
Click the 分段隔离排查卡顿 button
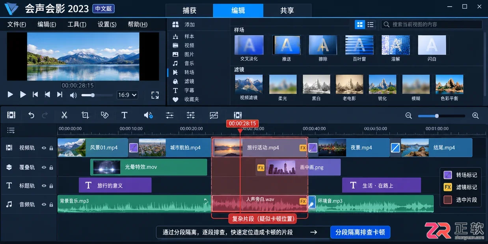pos(360,232)
